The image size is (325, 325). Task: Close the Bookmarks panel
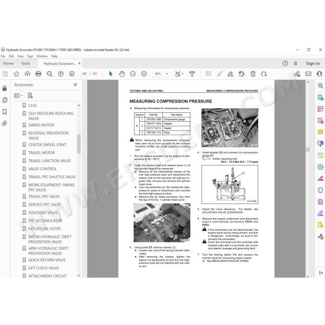click(75, 84)
